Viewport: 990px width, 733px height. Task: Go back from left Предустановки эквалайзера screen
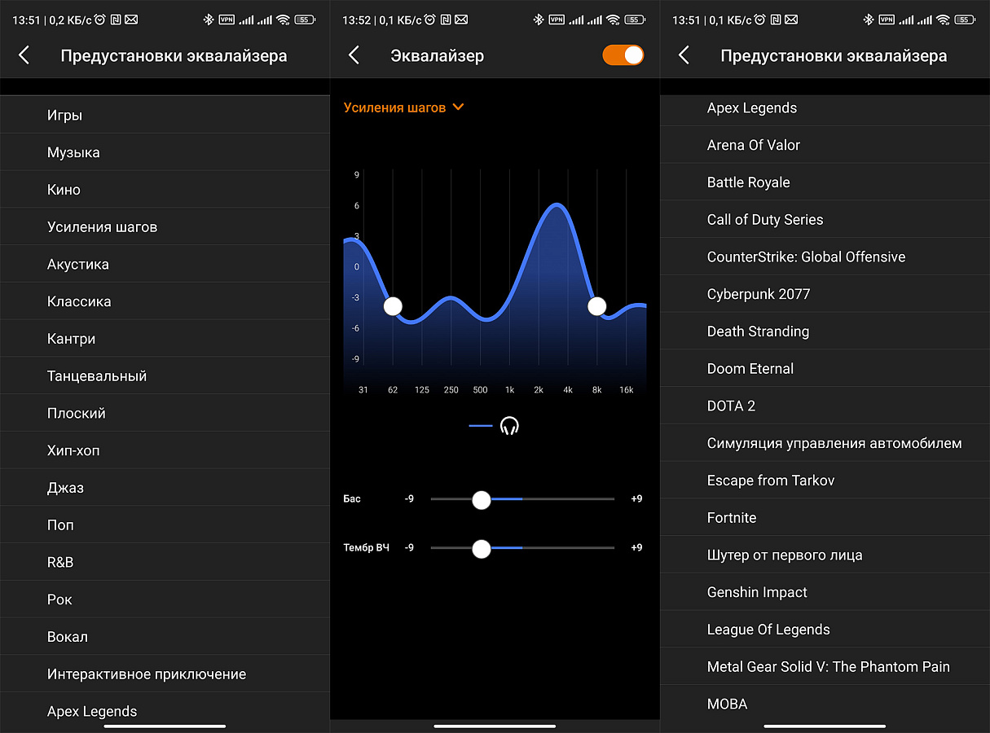point(24,55)
